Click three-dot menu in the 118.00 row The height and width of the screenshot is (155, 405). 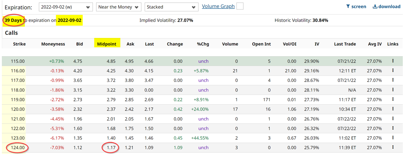pyautogui.click(x=393, y=90)
